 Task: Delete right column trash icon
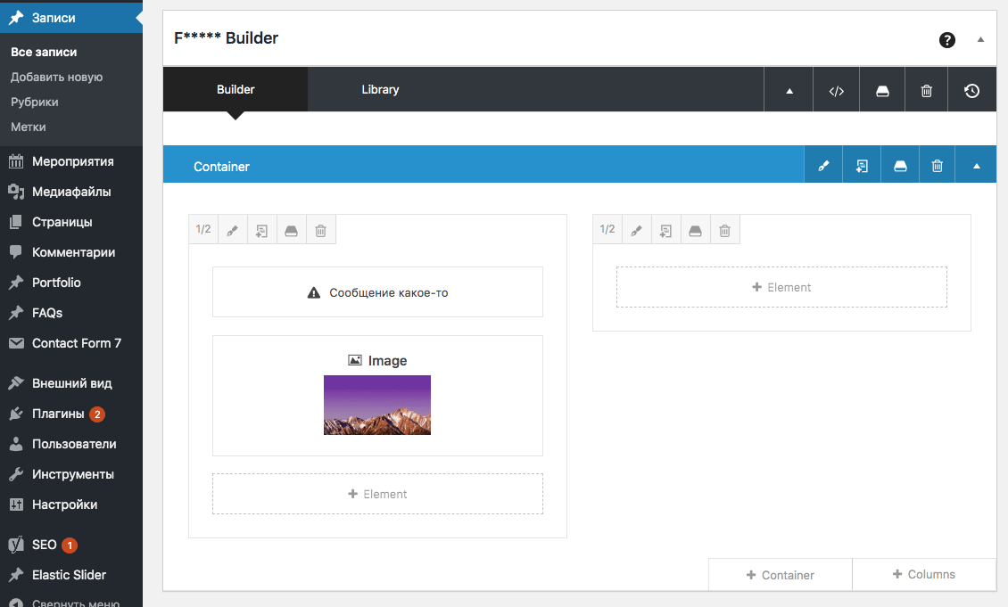[x=724, y=230]
